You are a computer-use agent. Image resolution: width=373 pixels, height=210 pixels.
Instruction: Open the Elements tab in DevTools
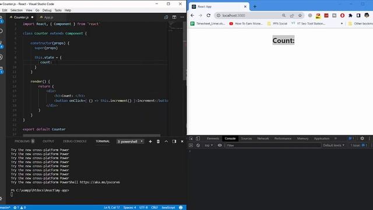click(x=213, y=138)
